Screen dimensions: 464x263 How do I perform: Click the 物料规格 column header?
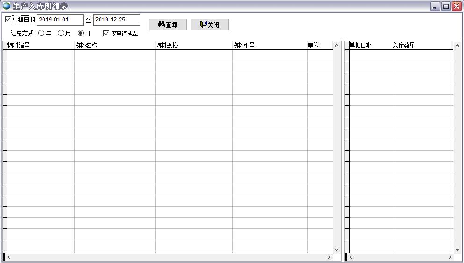point(193,45)
